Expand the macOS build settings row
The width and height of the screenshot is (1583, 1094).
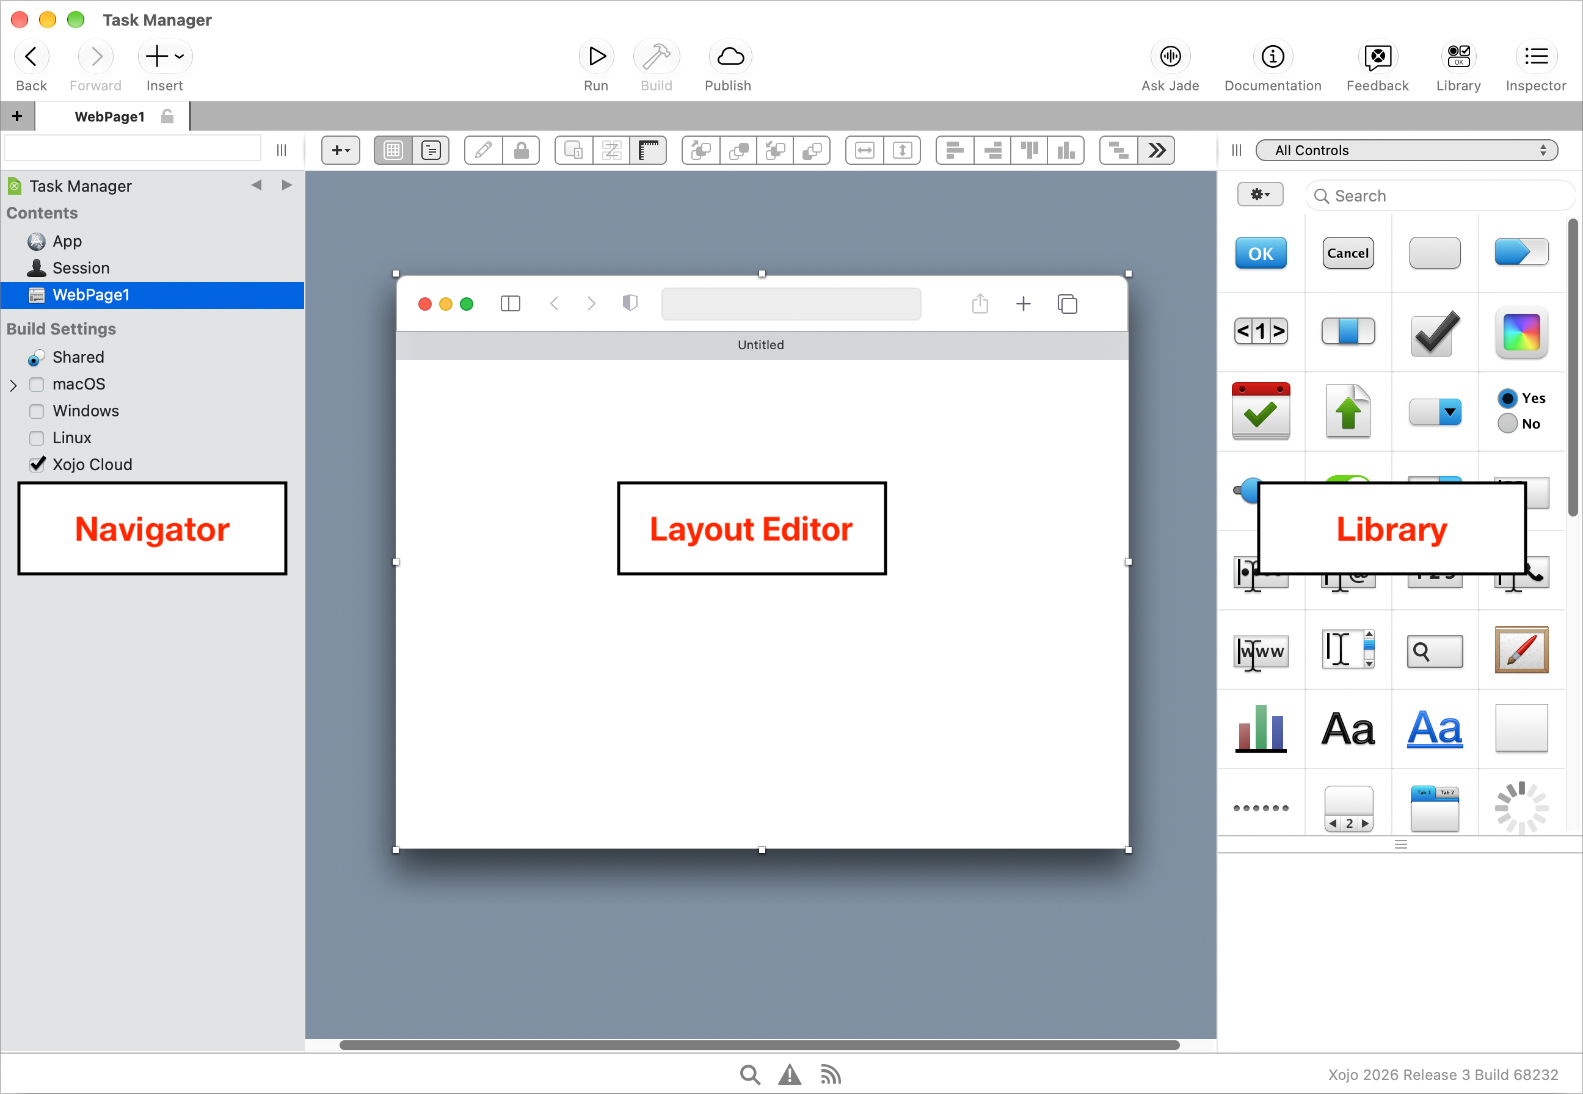(x=13, y=385)
